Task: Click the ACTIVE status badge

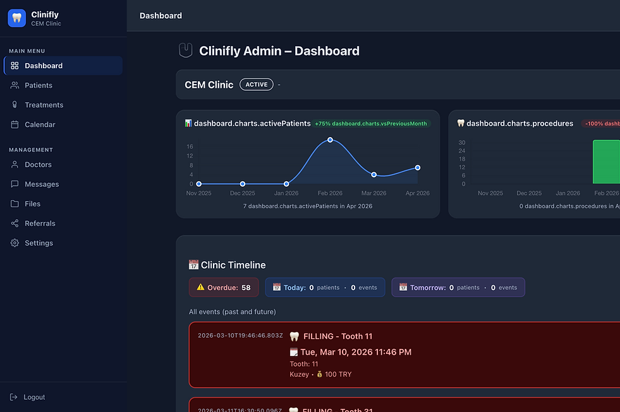Action: pyautogui.click(x=256, y=85)
